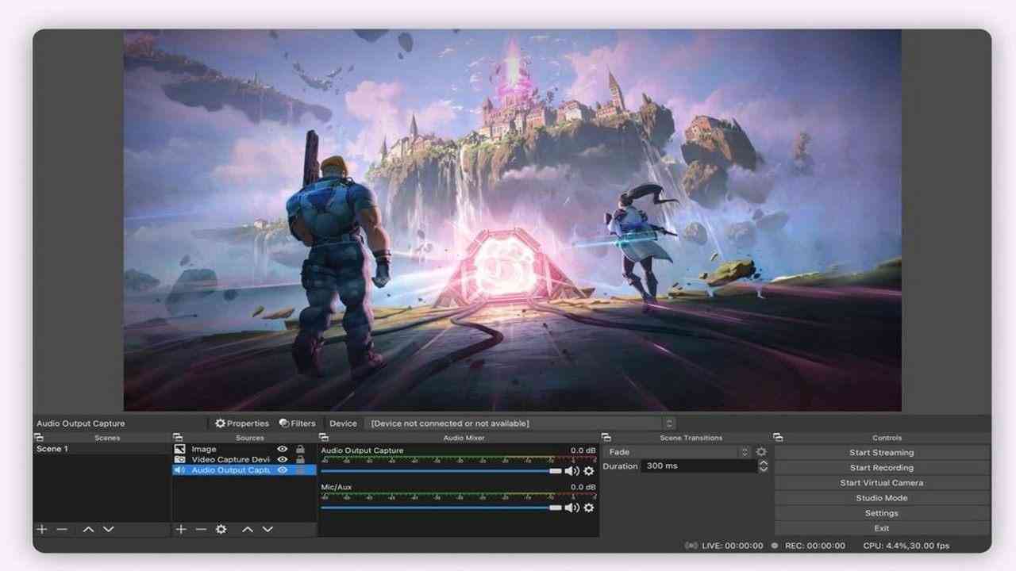Adjust Duration using the stepper arrows

point(764,466)
